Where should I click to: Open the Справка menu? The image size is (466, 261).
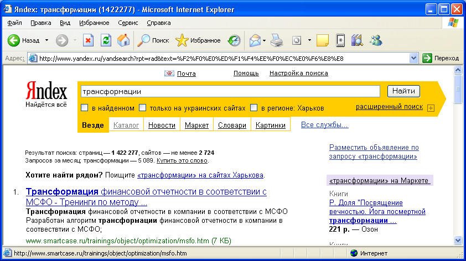(159, 23)
